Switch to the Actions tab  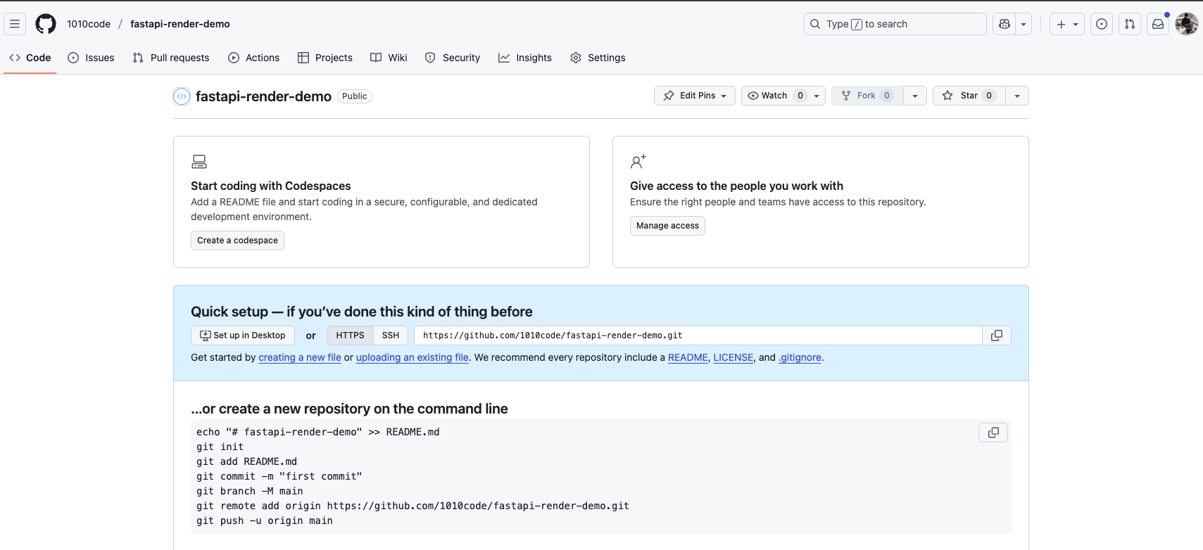[x=254, y=58]
